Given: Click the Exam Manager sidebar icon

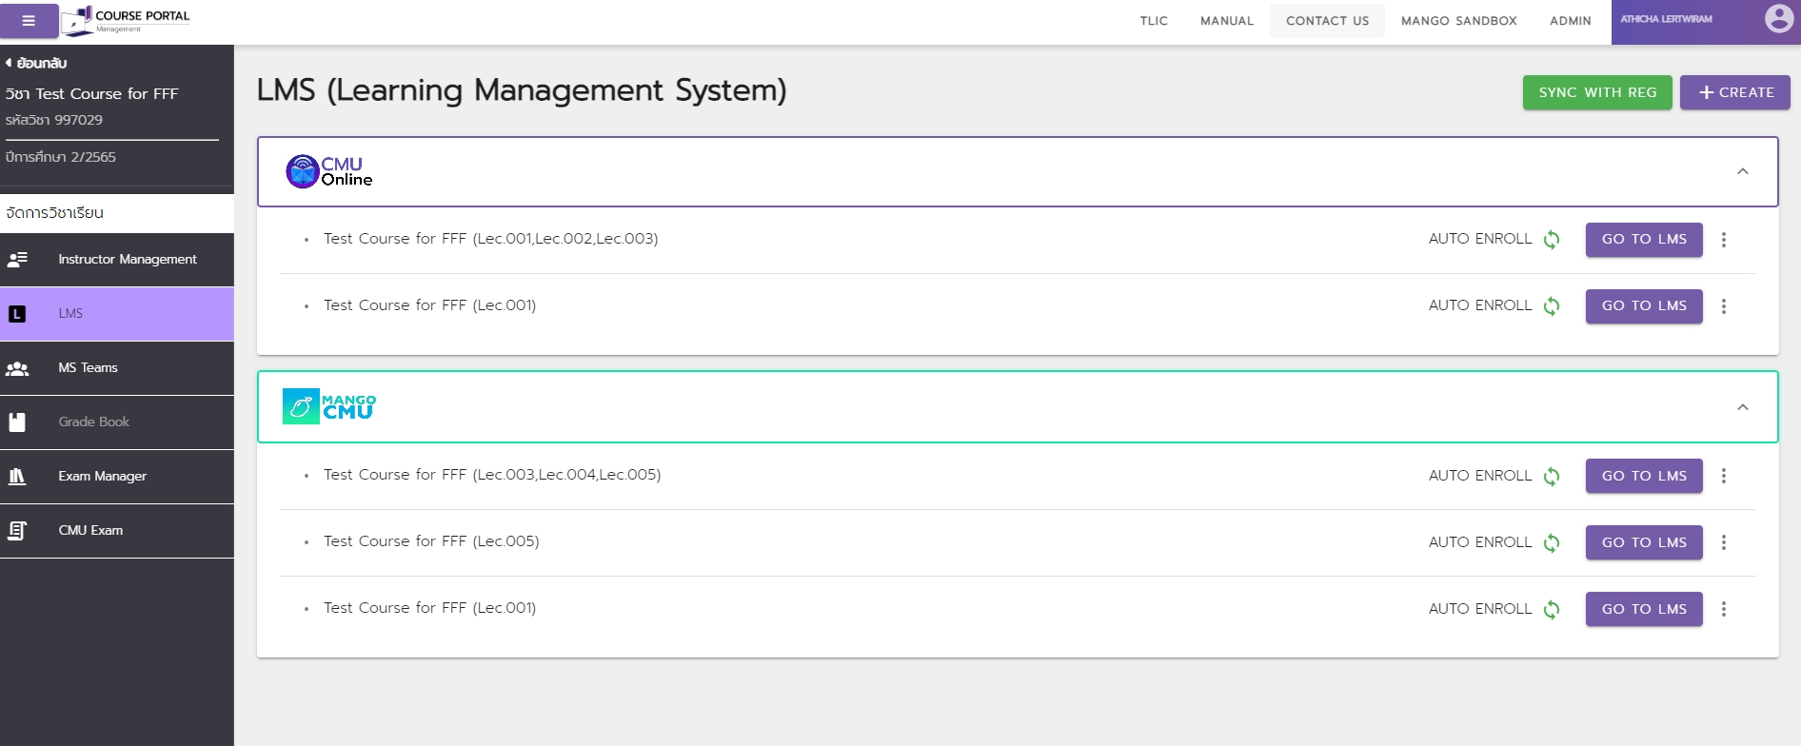Looking at the screenshot, I should pos(18,477).
